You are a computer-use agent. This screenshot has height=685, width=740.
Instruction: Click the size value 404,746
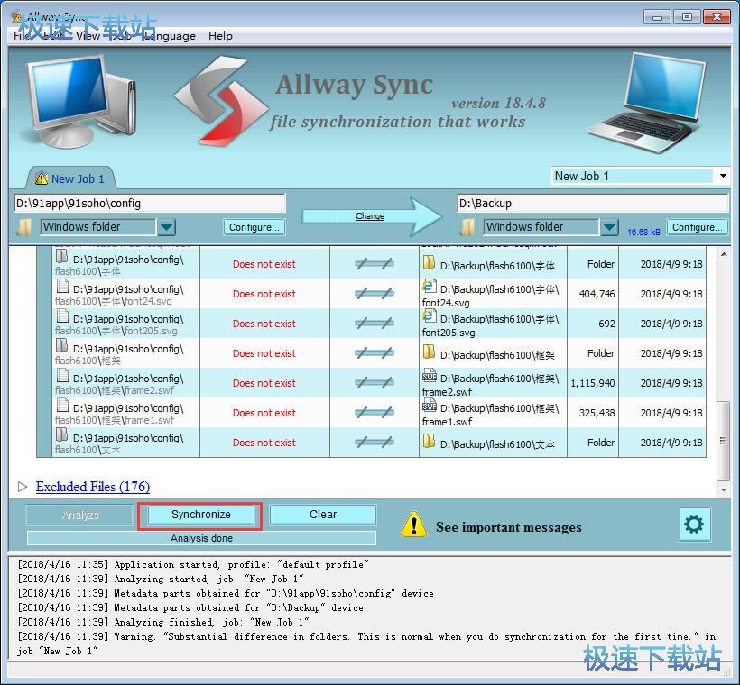pyautogui.click(x=597, y=294)
